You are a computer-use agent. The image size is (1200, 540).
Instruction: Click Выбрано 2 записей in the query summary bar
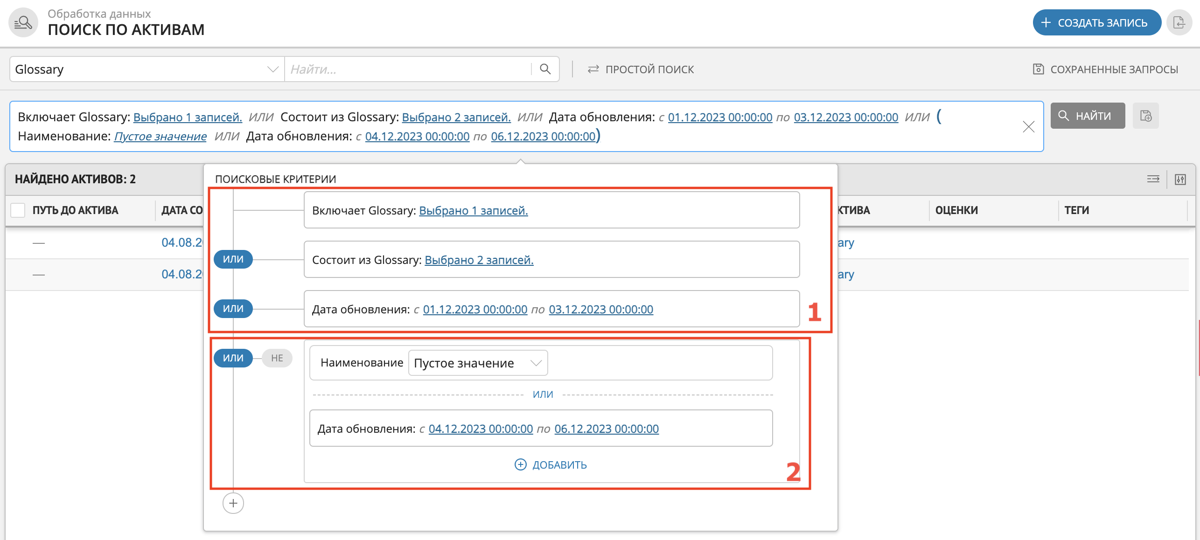[456, 117]
